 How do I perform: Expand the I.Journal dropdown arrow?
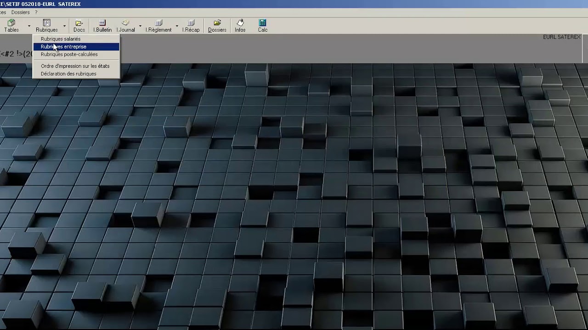click(x=140, y=26)
